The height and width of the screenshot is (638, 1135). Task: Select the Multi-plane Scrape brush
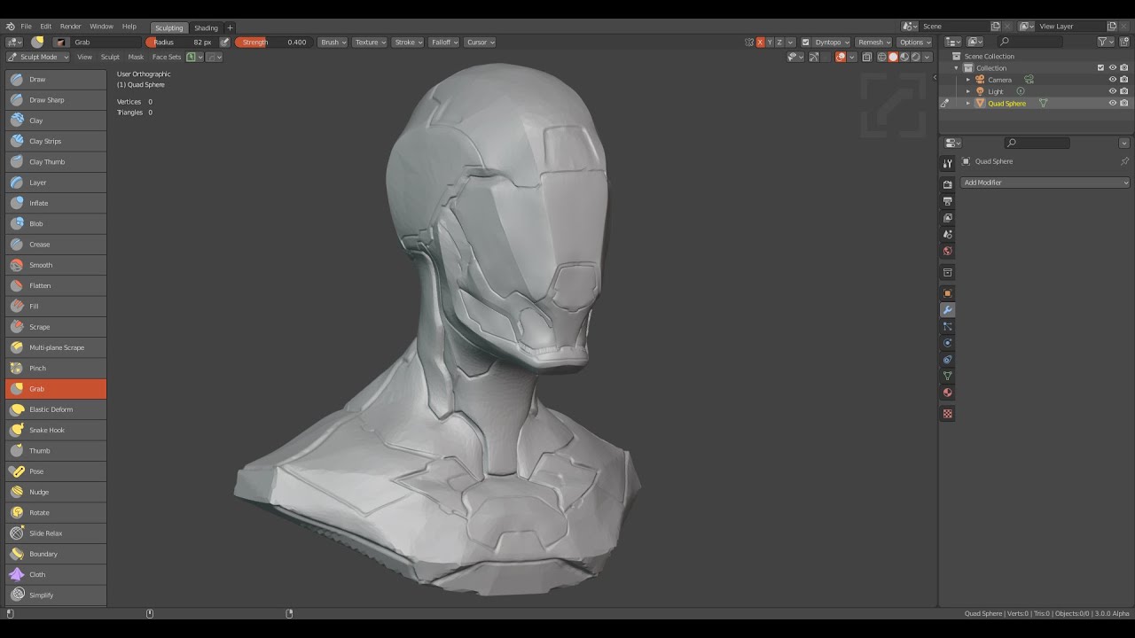(56, 347)
